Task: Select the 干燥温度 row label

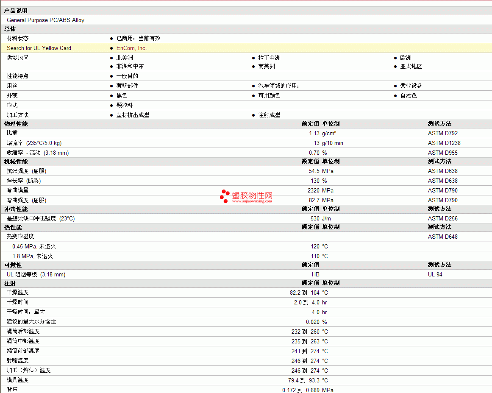Action: pos(17,292)
